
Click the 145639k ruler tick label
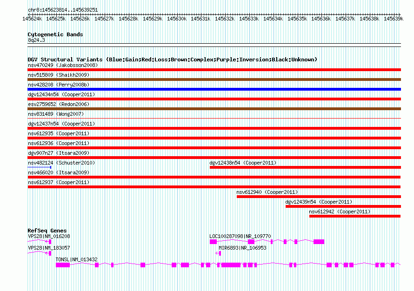click(x=394, y=19)
